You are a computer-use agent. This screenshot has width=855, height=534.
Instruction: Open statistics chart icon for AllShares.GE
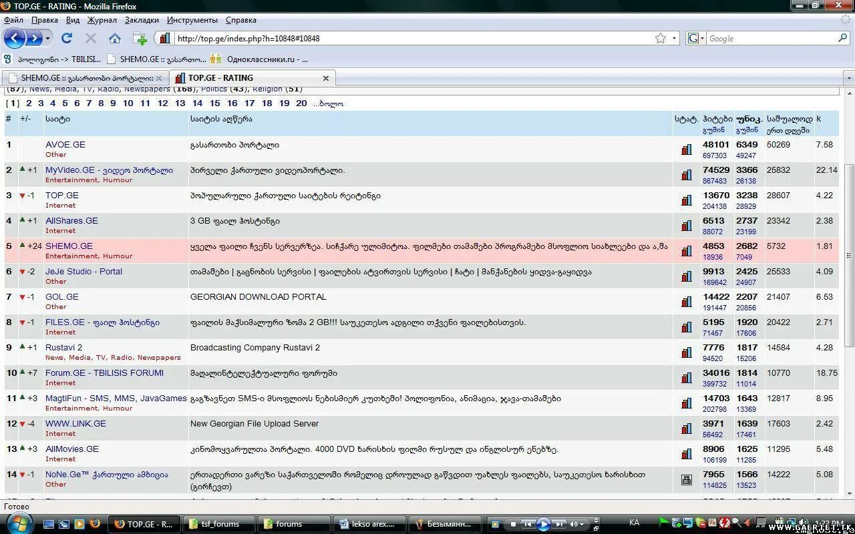[x=687, y=226]
